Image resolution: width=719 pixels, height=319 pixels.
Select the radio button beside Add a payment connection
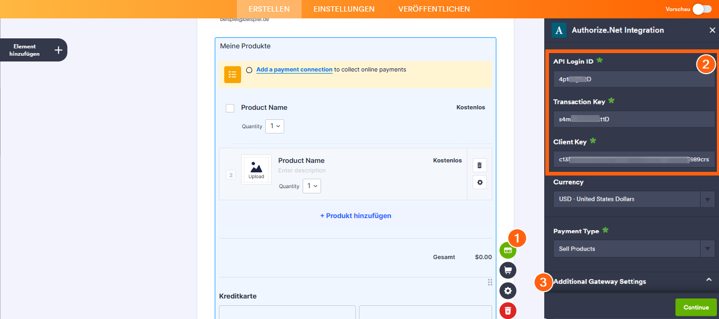click(x=249, y=70)
